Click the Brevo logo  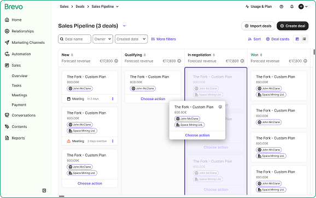14,7
